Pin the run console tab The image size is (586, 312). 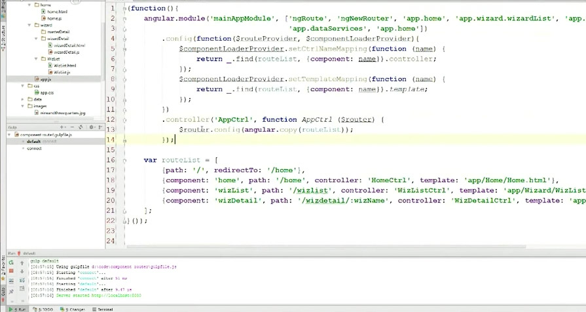click(x=11, y=290)
